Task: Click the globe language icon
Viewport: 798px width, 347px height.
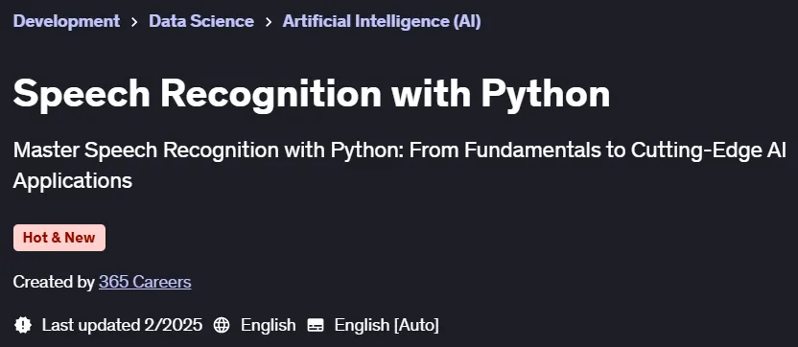Action: click(x=222, y=325)
